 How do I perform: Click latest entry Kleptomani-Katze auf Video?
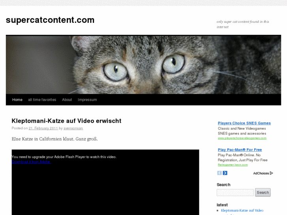pyautogui.click(x=242, y=210)
